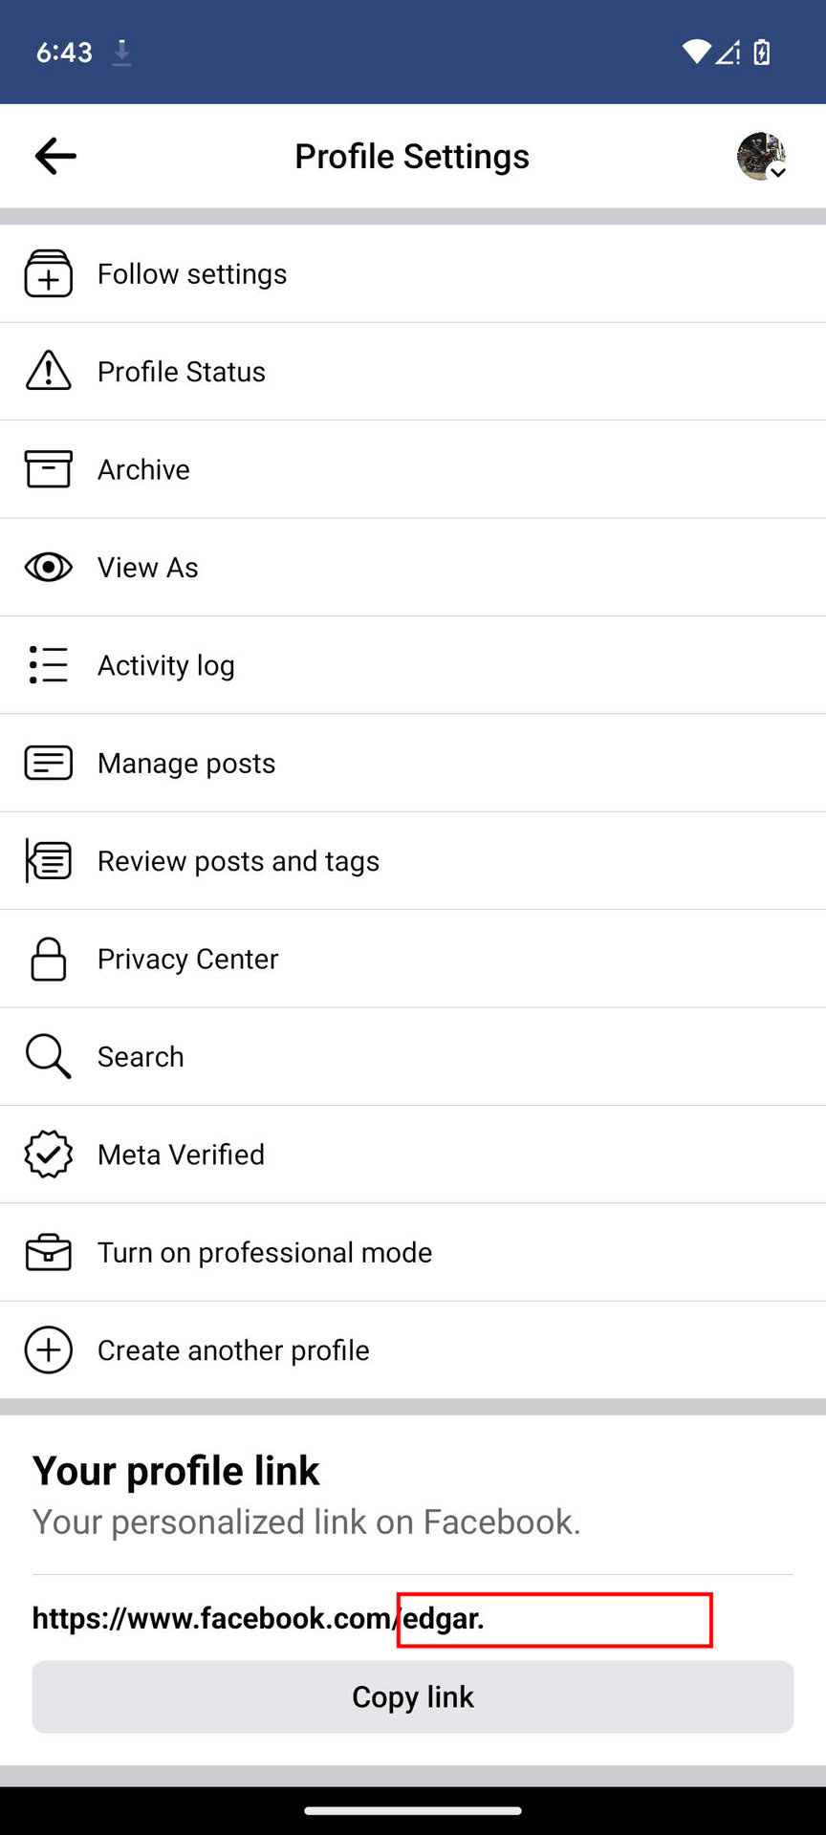
Task: Open the profile switcher avatar dropdown
Action: pos(761,157)
